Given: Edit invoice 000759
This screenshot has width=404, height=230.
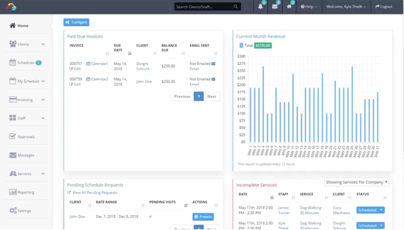Looking at the screenshot, I should (75, 84).
